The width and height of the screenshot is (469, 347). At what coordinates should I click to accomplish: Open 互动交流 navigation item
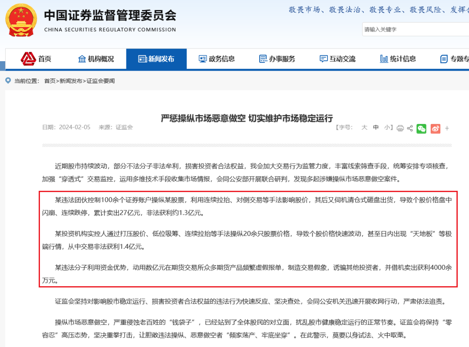point(337,59)
